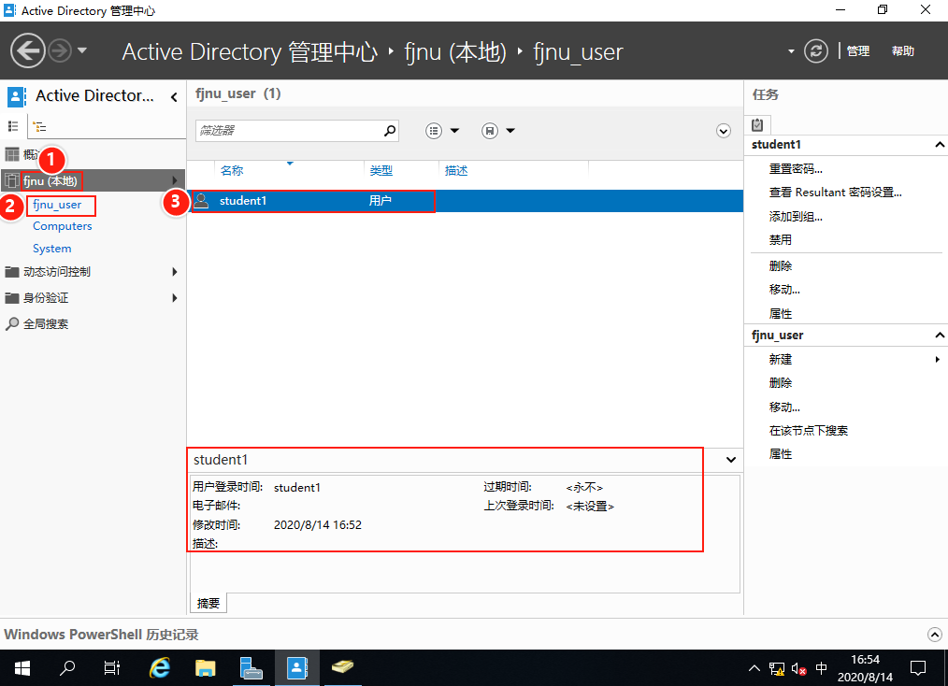The width and height of the screenshot is (948, 686).
Task: Open the breadcrumb path dropdown arrow
Action: click(x=791, y=51)
